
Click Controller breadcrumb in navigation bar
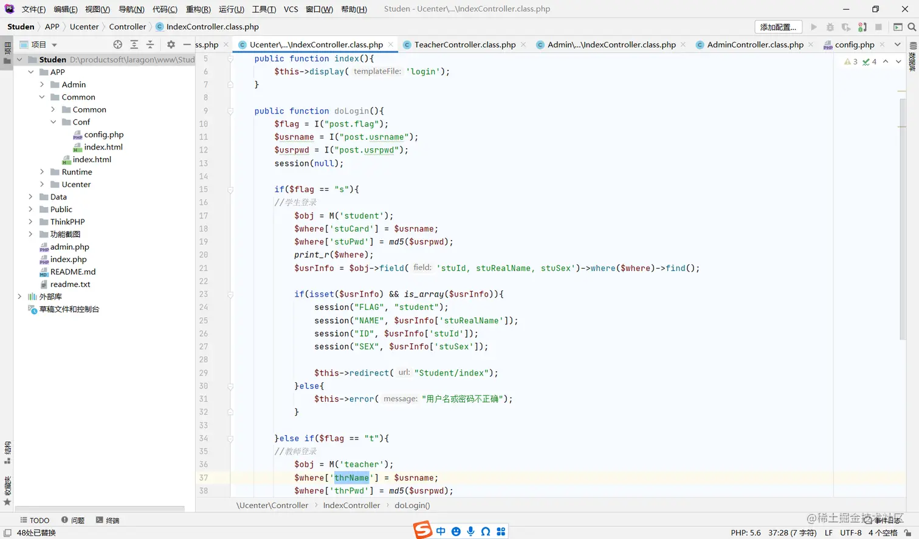pyautogui.click(x=128, y=27)
